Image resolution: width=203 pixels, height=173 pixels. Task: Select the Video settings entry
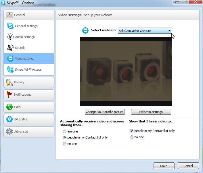[x=29, y=59]
